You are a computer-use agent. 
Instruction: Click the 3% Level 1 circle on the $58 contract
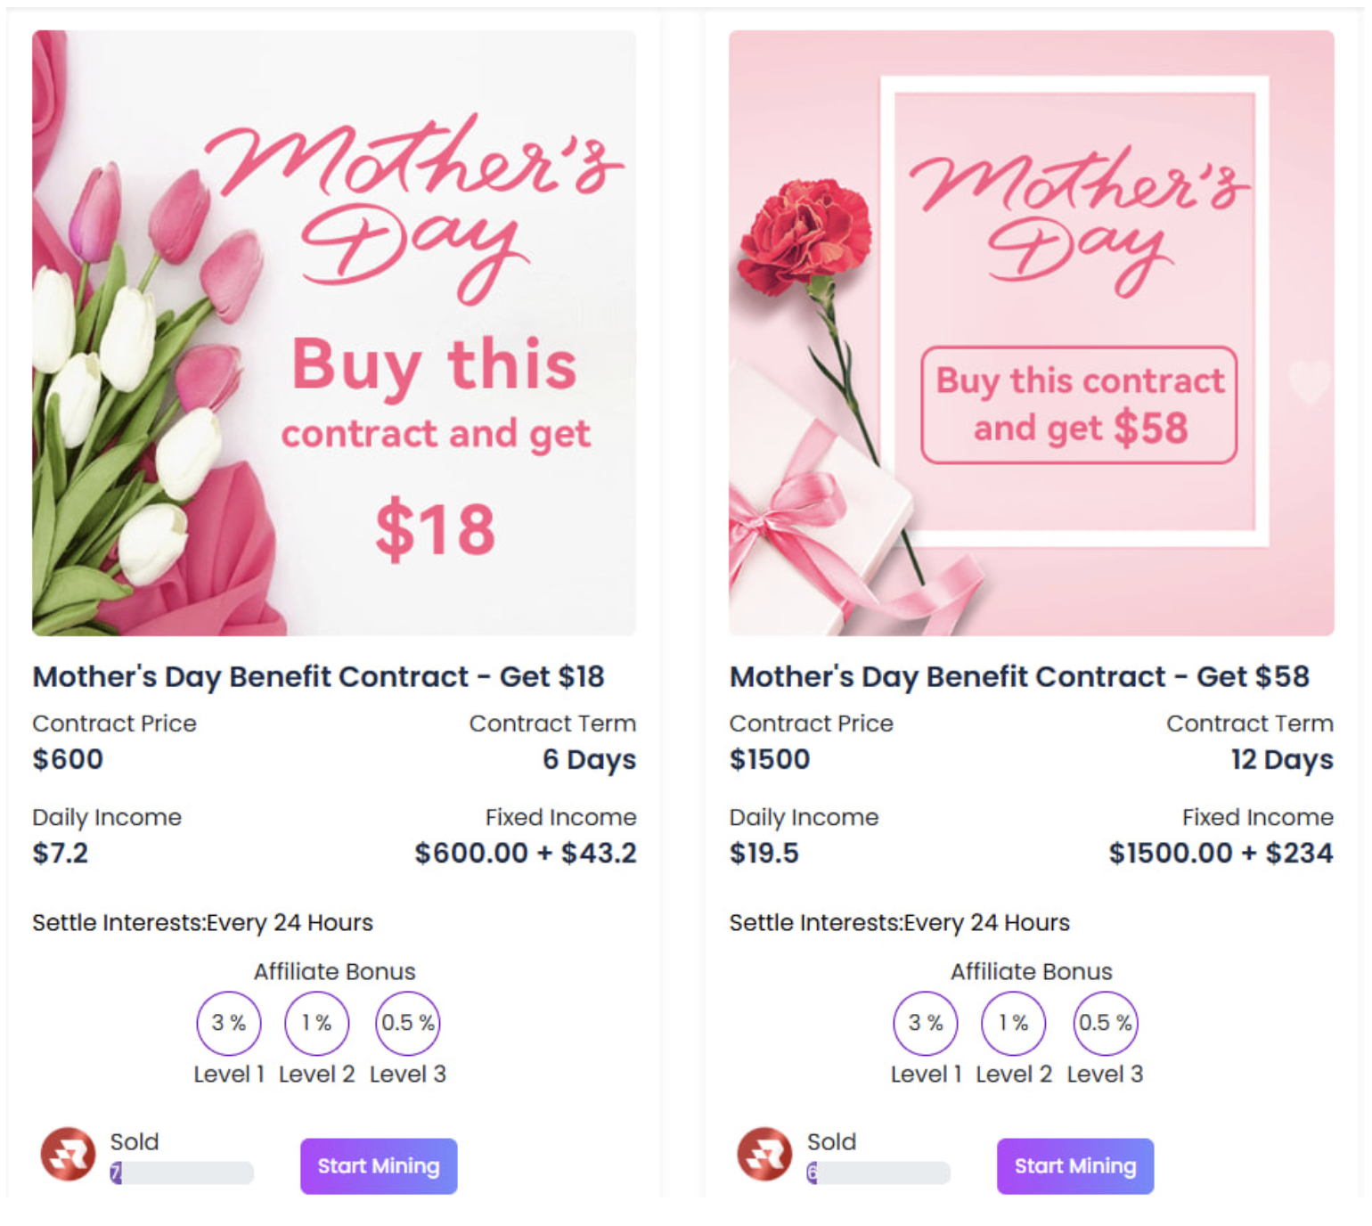[926, 1023]
